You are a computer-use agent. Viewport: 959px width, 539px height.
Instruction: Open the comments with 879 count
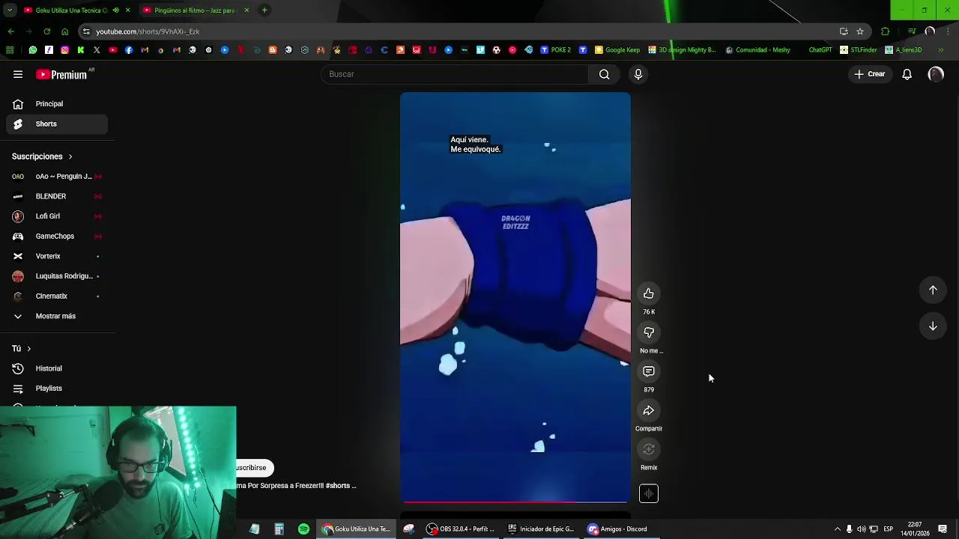click(x=649, y=371)
